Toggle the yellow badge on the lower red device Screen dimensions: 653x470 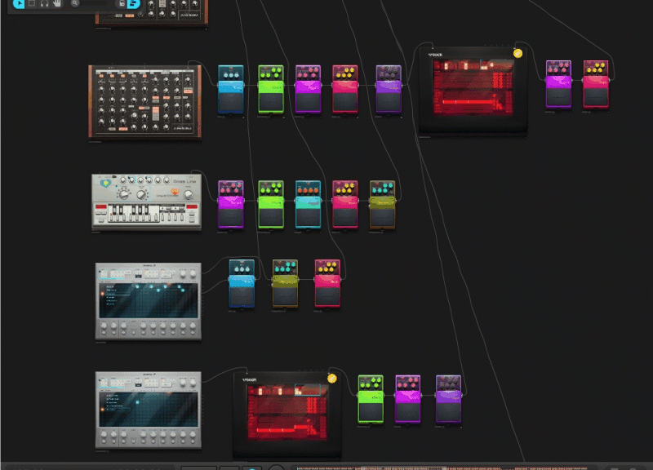(330, 378)
